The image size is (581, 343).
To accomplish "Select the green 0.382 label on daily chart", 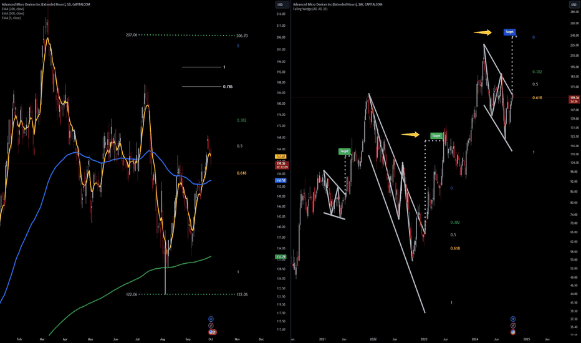I will [x=242, y=120].
